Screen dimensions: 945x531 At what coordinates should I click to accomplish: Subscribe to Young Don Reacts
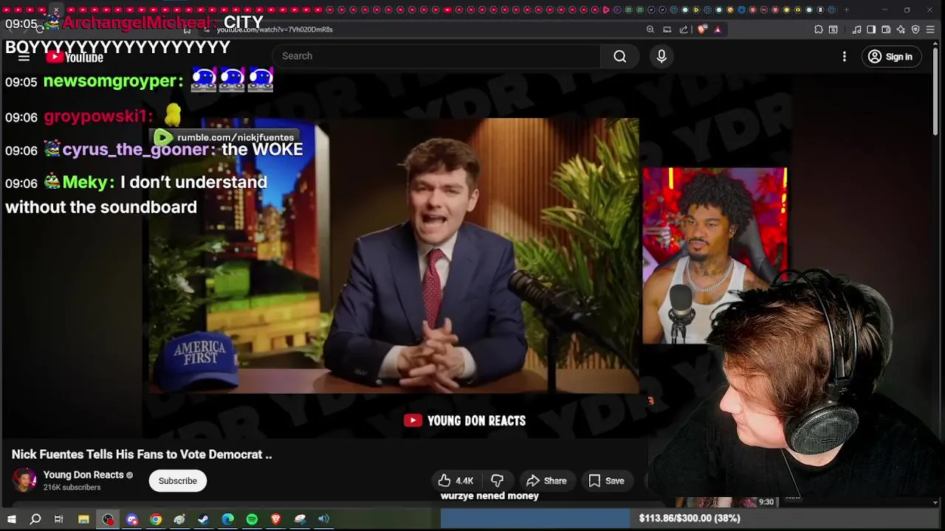pyautogui.click(x=178, y=481)
